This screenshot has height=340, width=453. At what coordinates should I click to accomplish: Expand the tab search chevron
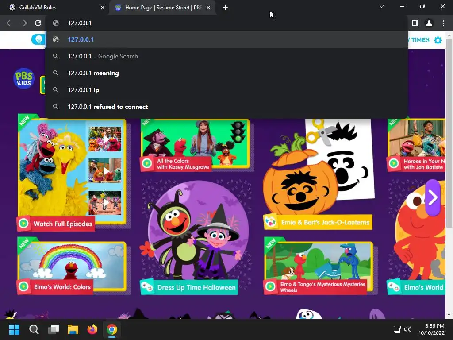[x=382, y=6]
